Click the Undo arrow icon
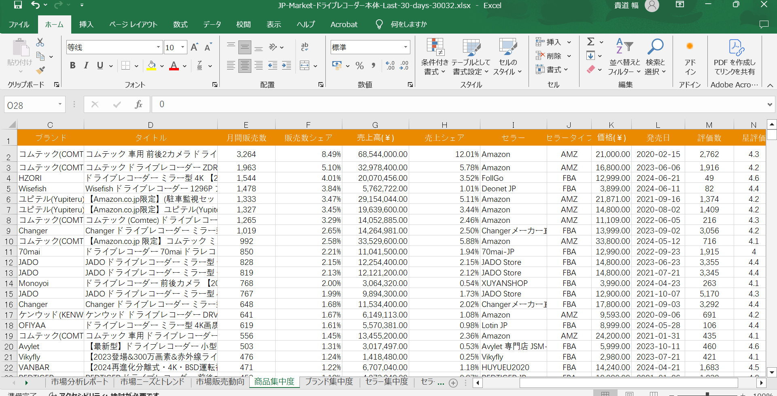The image size is (777, 396). click(x=36, y=5)
